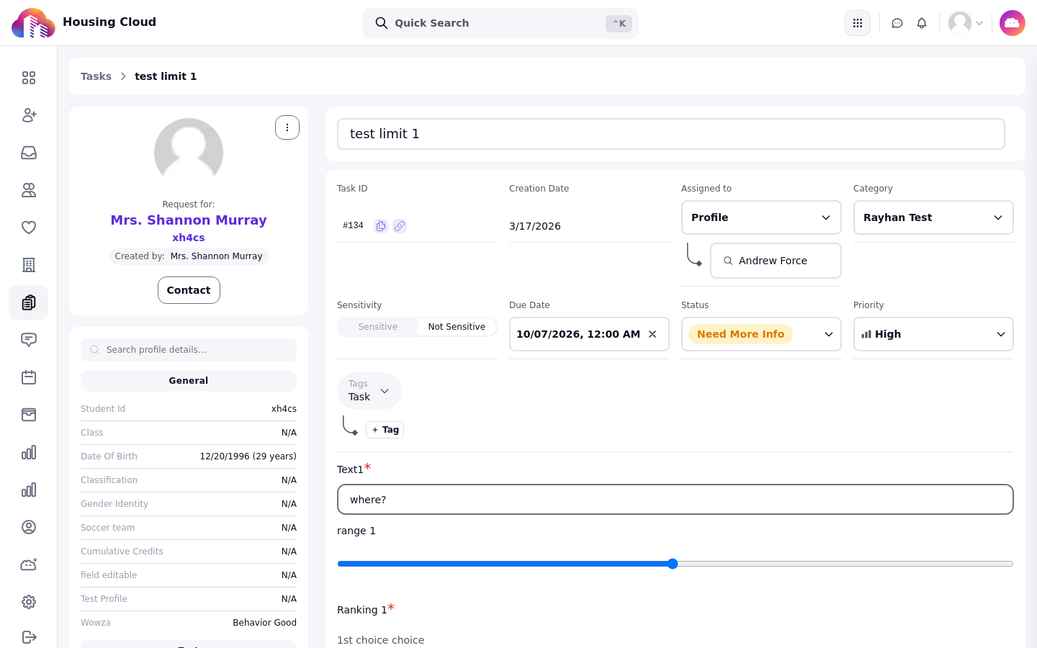Click the Text1 input field
This screenshot has width=1037, height=648.
coord(675,500)
